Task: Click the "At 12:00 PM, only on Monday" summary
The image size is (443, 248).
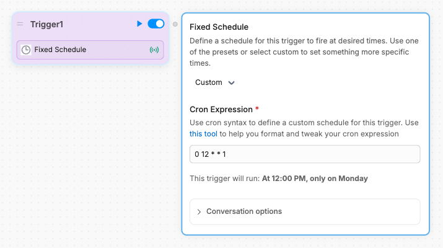Action: click(x=315, y=179)
